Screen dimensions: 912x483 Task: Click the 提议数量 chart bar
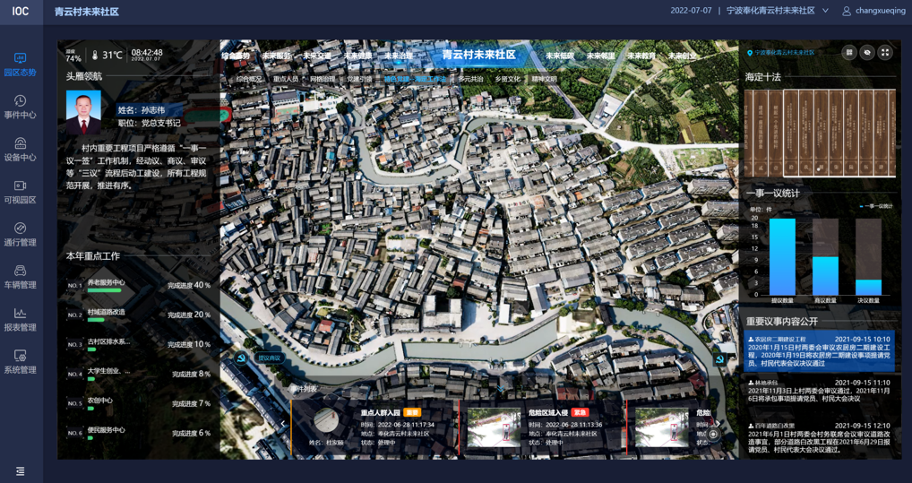point(782,256)
